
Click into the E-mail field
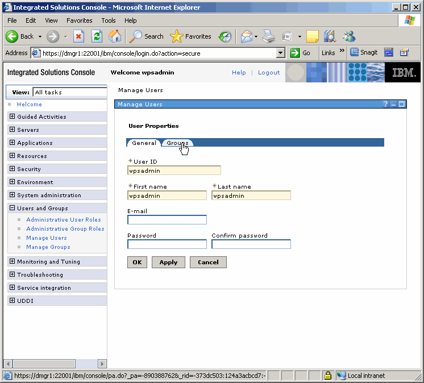pyautogui.click(x=167, y=220)
